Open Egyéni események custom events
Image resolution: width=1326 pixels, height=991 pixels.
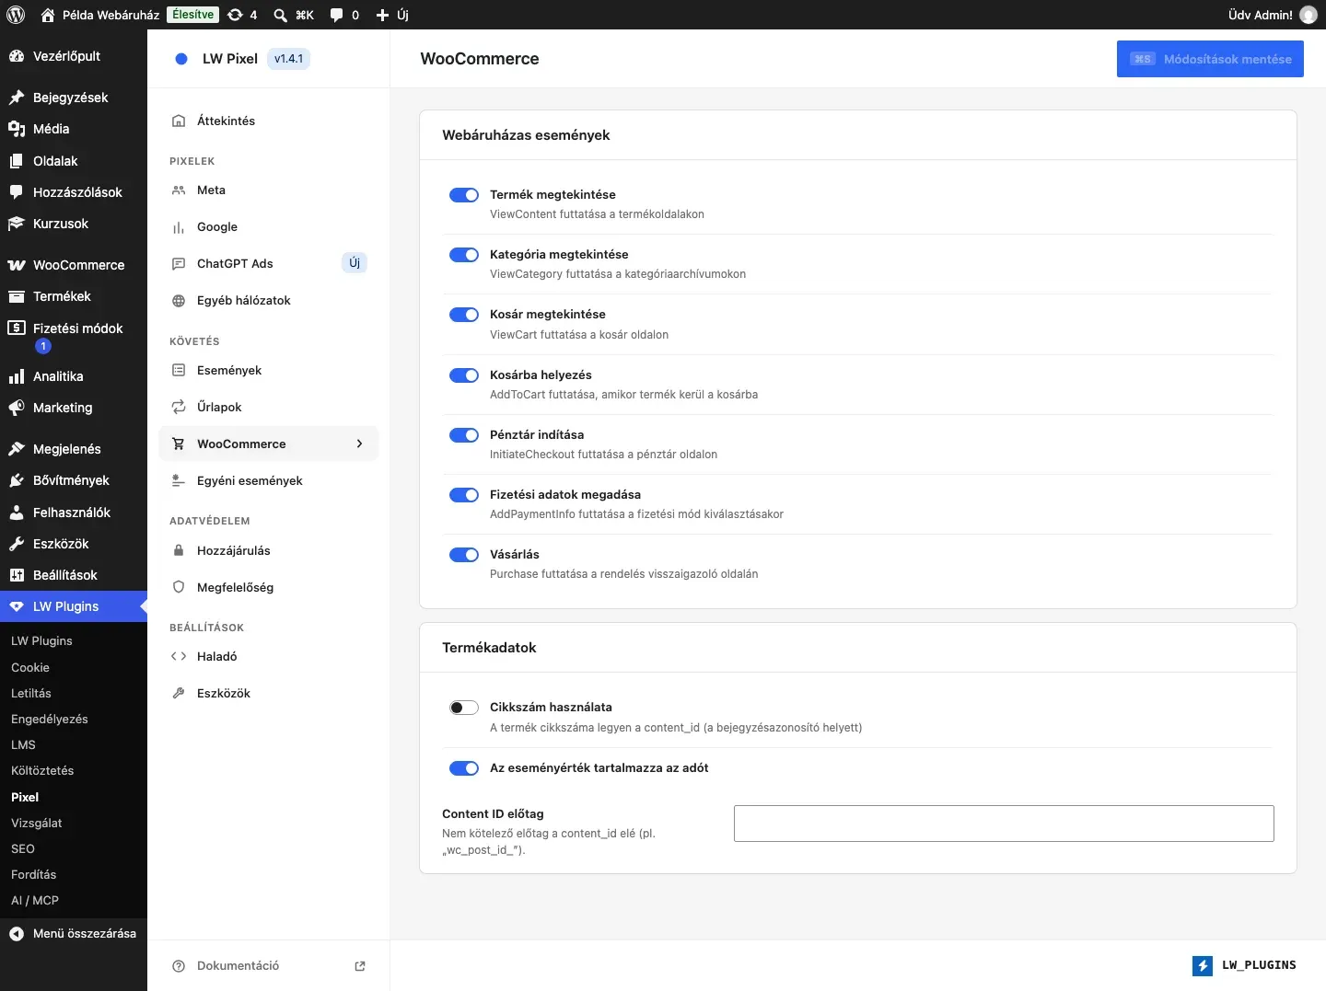(268, 480)
